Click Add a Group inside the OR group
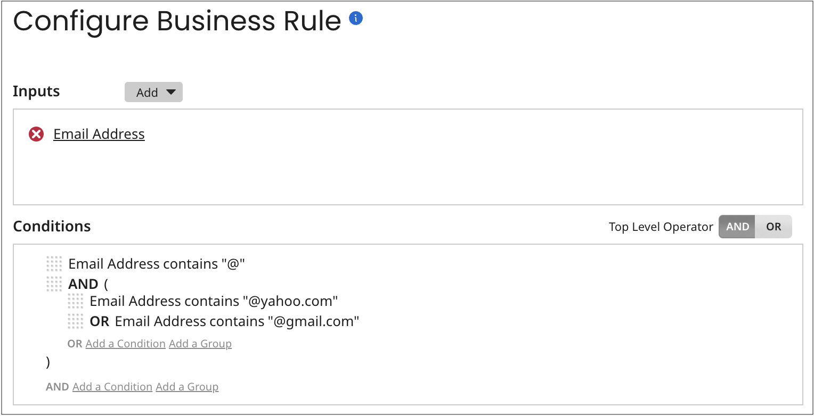 pos(200,344)
